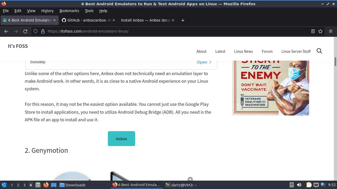Switch to the dartz@VM3 terminal window
Screen dimensions: 337x189
(181, 185)
